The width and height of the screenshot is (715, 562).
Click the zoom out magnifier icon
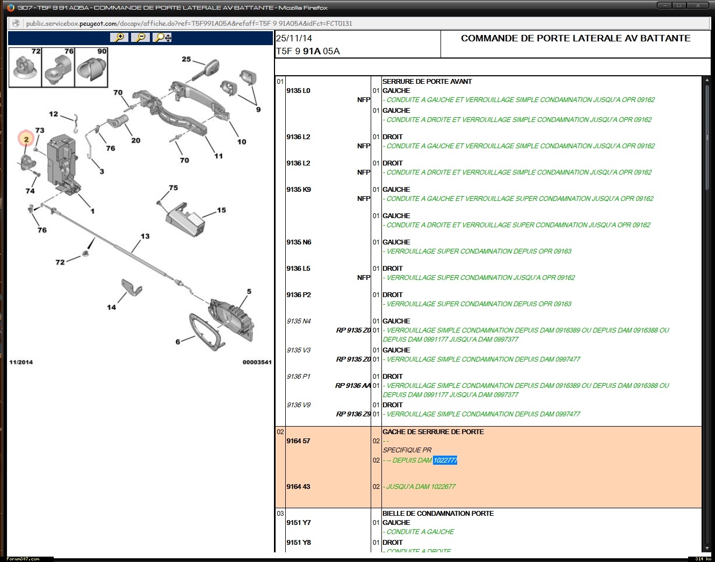pyautogui.click(x=140, y=37)
